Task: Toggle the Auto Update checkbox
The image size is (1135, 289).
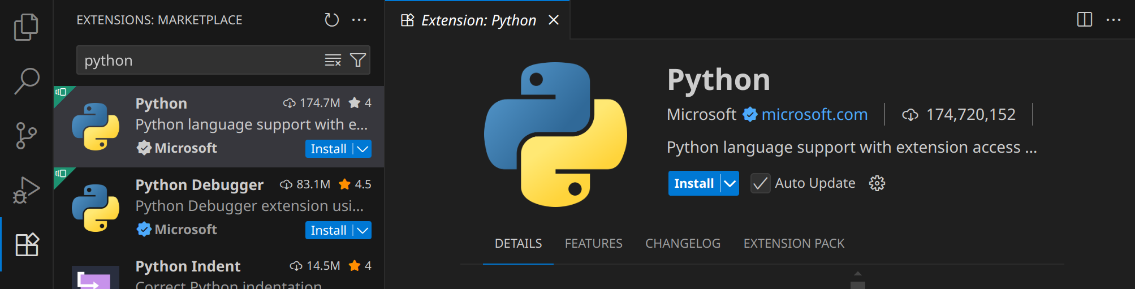Action: [x=760, y=183]
